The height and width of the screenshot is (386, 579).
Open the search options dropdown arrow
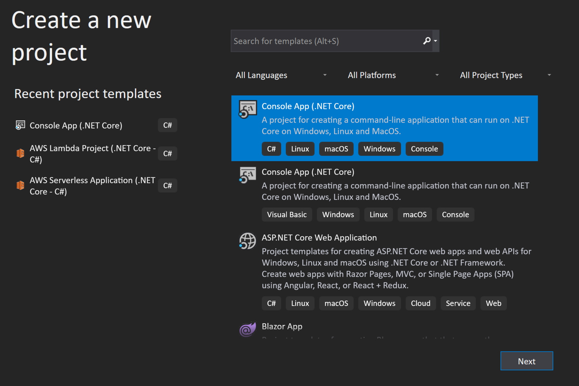(435, 41)
